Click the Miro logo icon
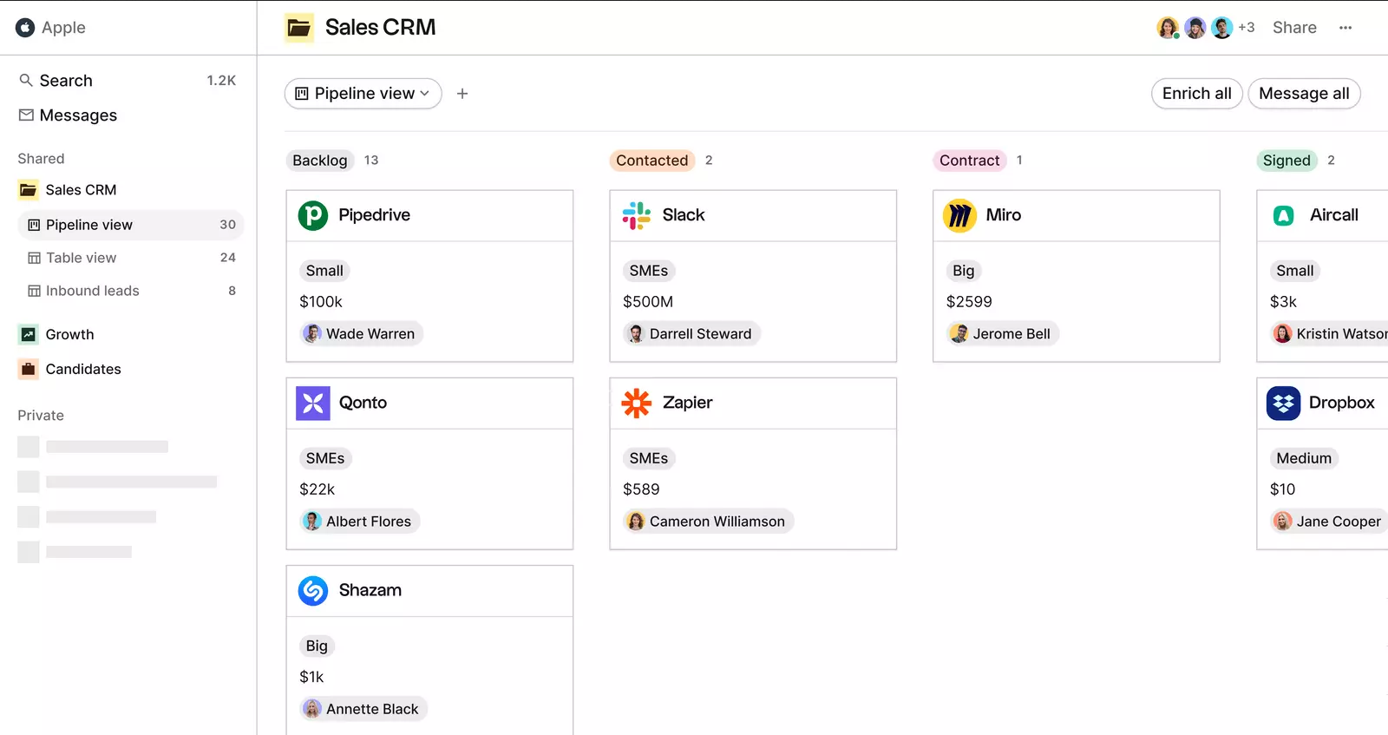Image resolution: width=1388 pixels, height=735 pixels. click(959, 215)
